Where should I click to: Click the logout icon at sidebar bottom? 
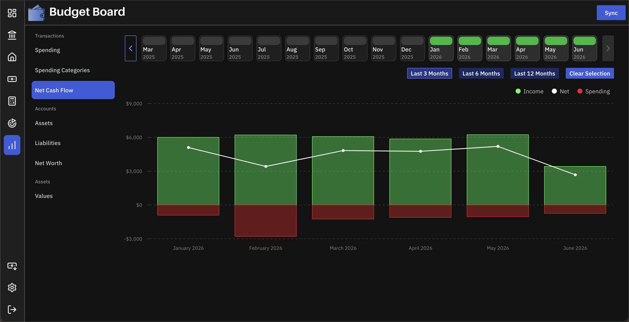[x=12, y=310]
